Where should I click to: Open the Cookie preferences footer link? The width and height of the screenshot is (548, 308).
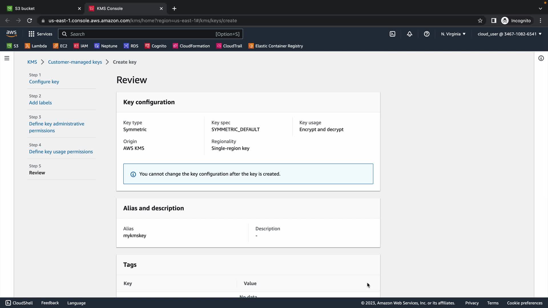tap(525, 303)
